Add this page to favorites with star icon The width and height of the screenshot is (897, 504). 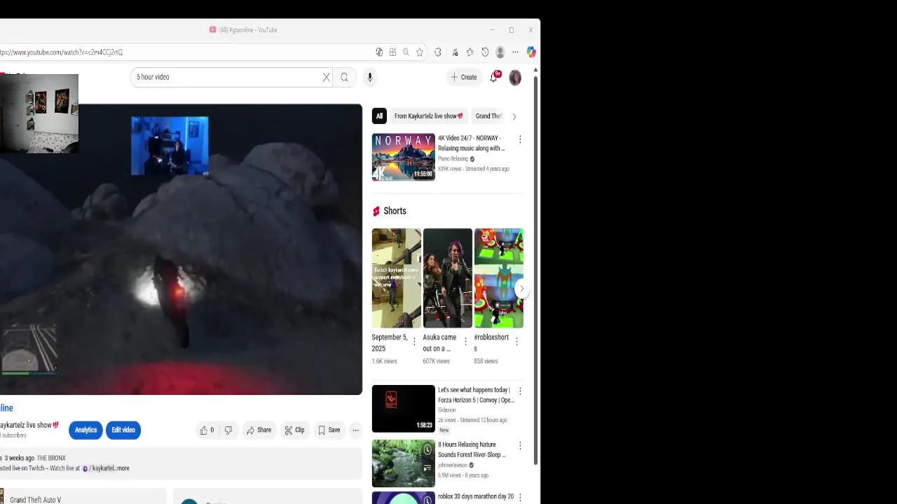click(x=419, y=52)
